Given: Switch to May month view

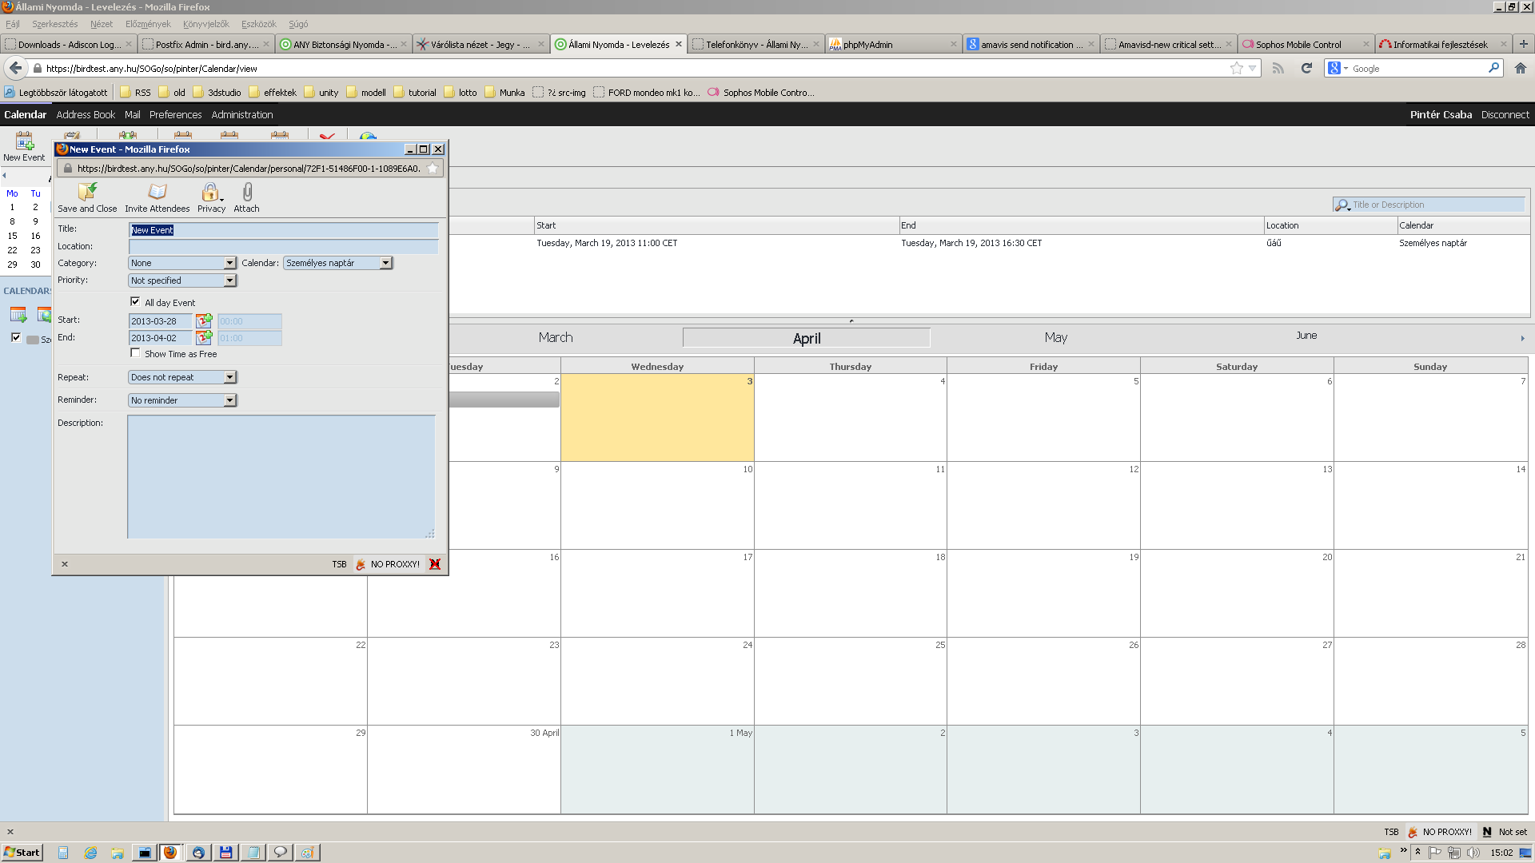Looking at the screenshot, I should pyautogui.click(x=1055, y=337).
